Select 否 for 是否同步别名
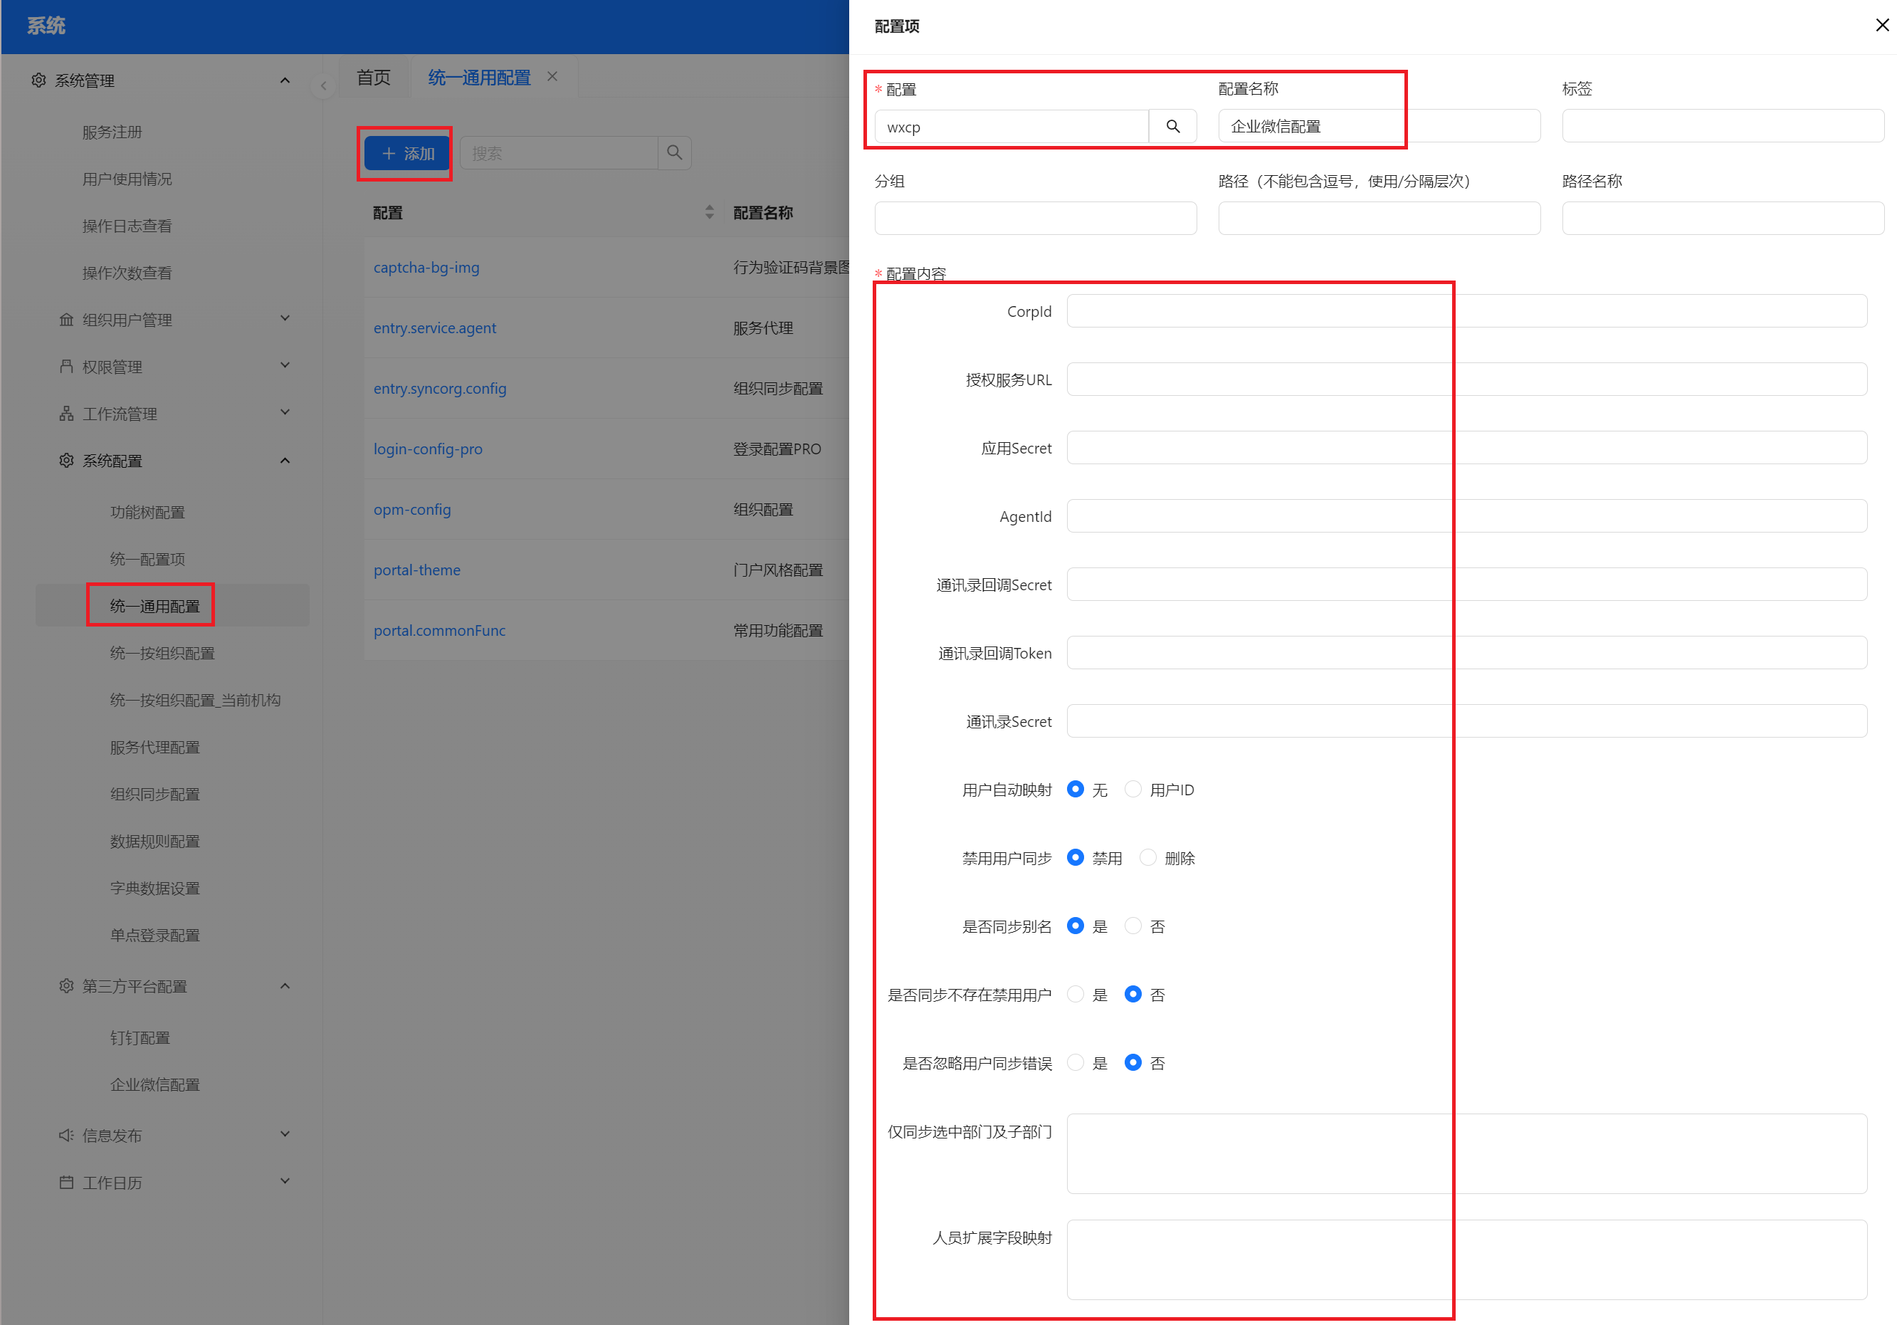 click(1133, 926)
